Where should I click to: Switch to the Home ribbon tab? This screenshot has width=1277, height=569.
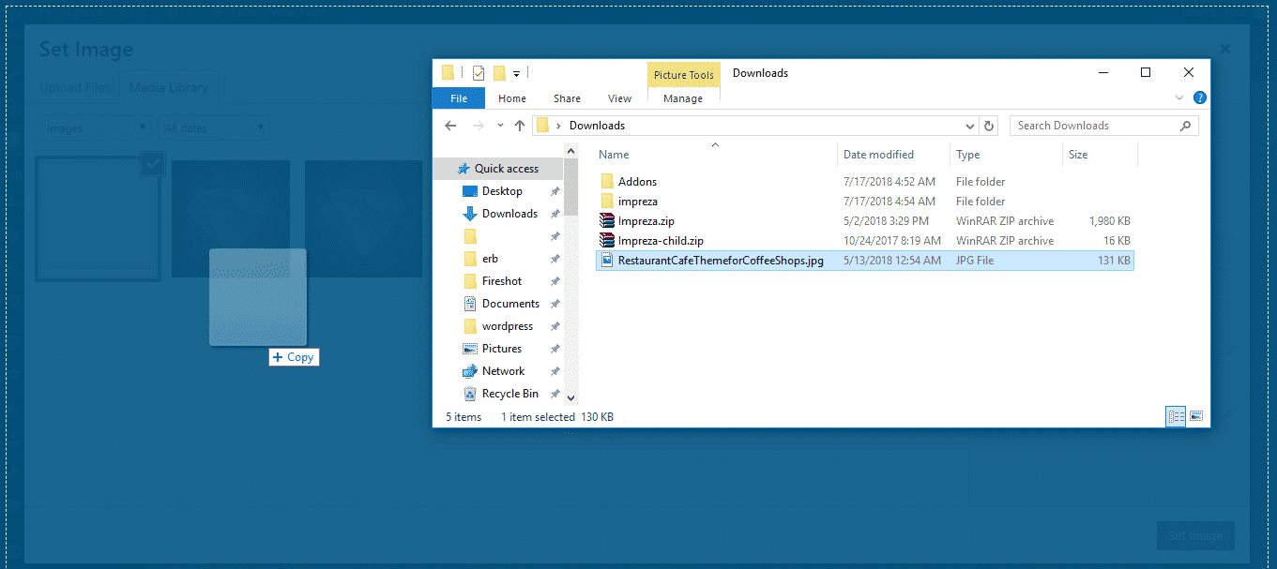pyautogui.click(x=512, y=98)
